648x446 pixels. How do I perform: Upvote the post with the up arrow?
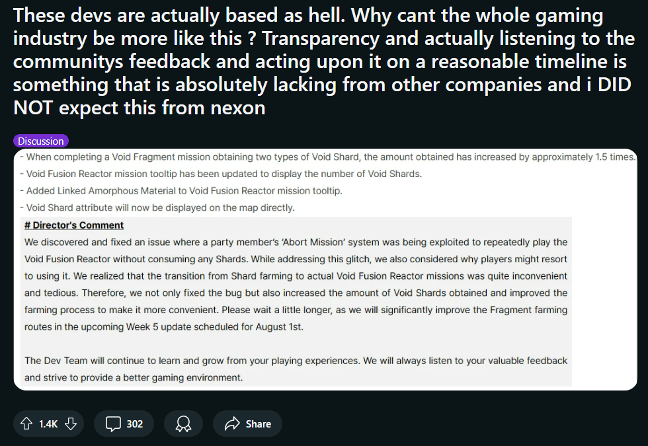26,424
